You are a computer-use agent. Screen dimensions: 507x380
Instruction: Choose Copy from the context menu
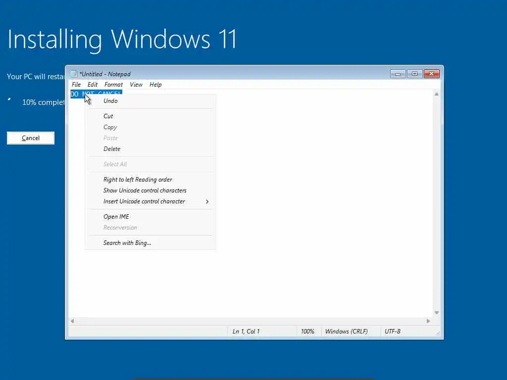pyautogui.click(x=151, y=127)
